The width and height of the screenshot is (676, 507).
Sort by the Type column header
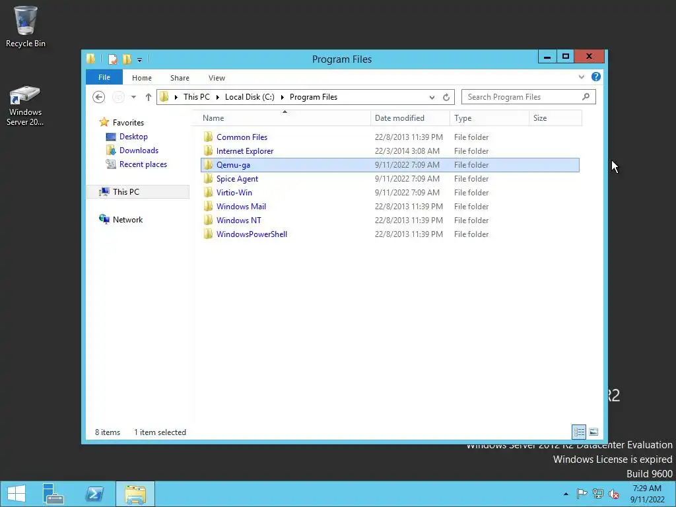489,118
